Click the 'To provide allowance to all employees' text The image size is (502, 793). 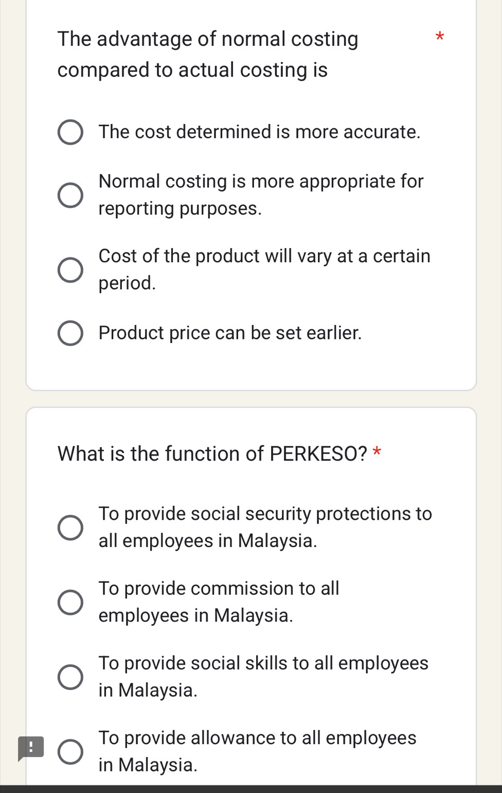(x=257, y=751)
